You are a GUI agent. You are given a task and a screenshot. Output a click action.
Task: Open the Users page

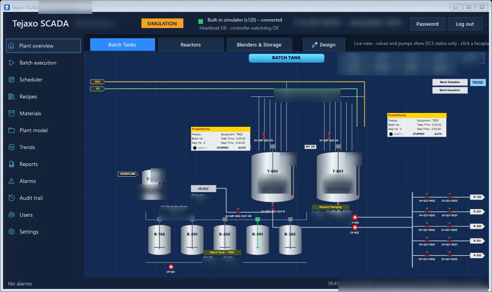pyautogui.click(x=43, y=215)
